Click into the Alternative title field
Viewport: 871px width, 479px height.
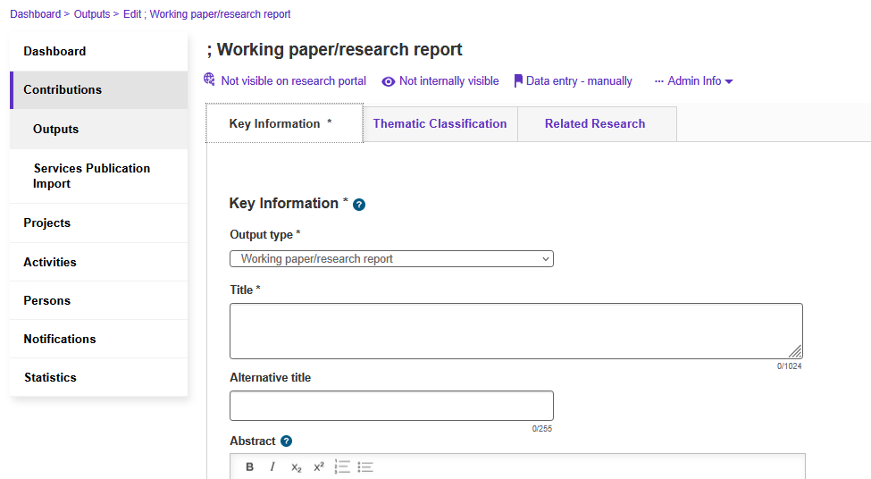[391, 406]
